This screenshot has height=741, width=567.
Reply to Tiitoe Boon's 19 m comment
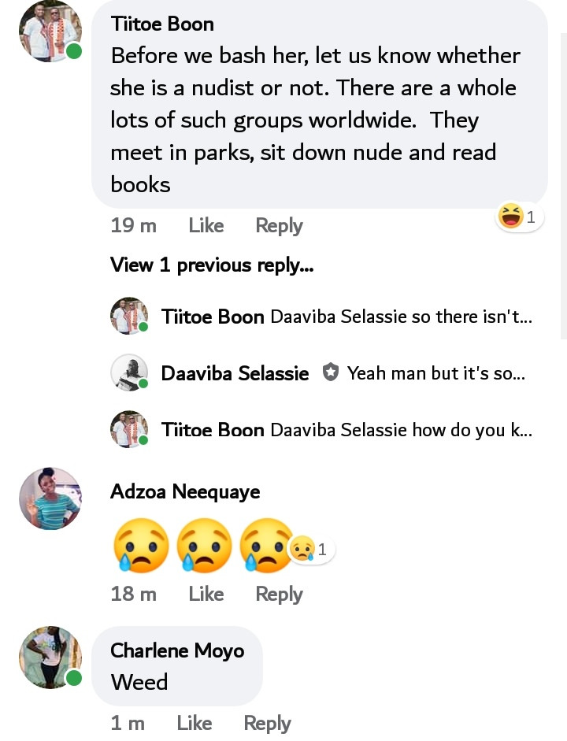[x=279, y=226]
